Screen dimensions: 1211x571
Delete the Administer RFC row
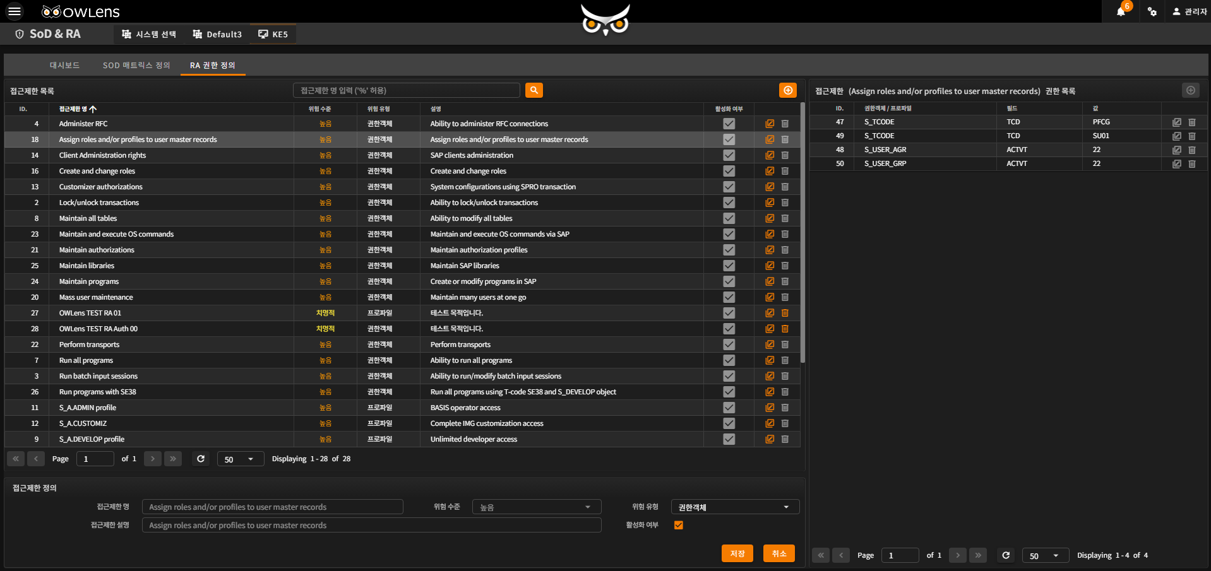point(785,124)
